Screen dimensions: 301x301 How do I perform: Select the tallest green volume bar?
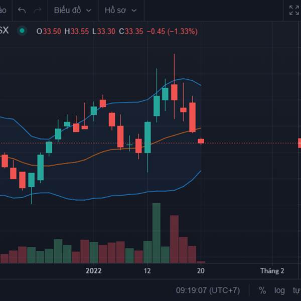click(x=157, y=233)
